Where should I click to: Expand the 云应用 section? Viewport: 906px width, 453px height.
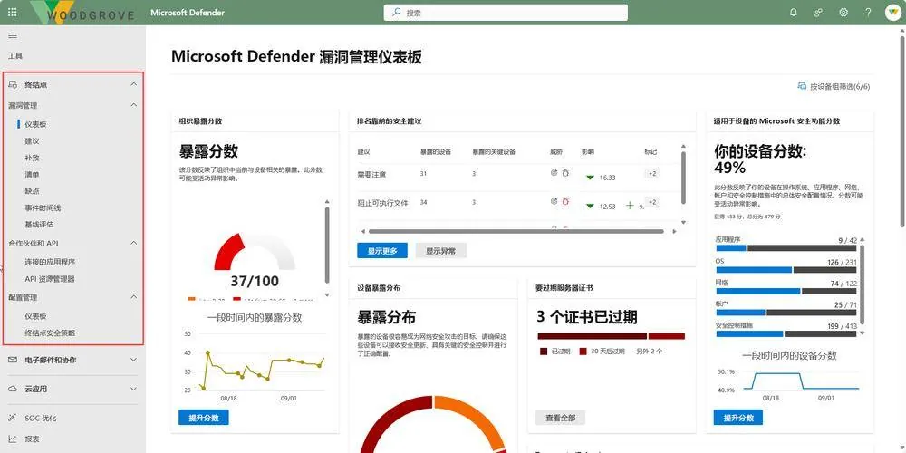click(x=133, y=389)
